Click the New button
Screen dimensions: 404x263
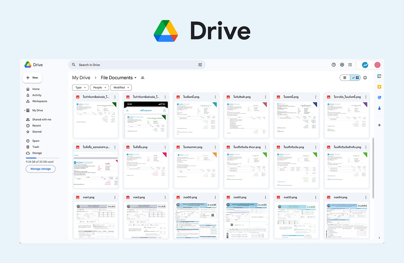tap(32, 78)
